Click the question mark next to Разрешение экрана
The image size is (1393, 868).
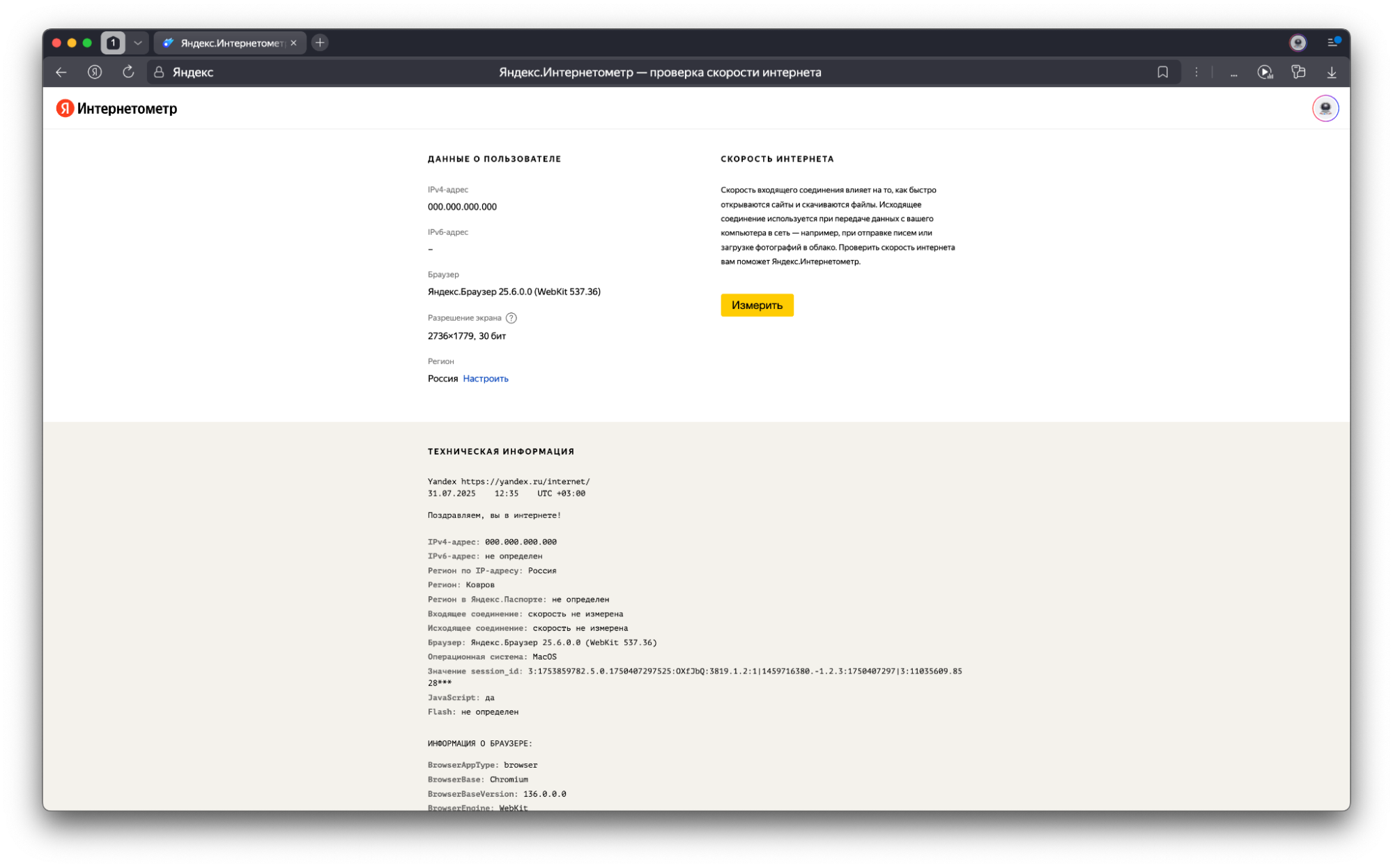click(x=511, y=318)
